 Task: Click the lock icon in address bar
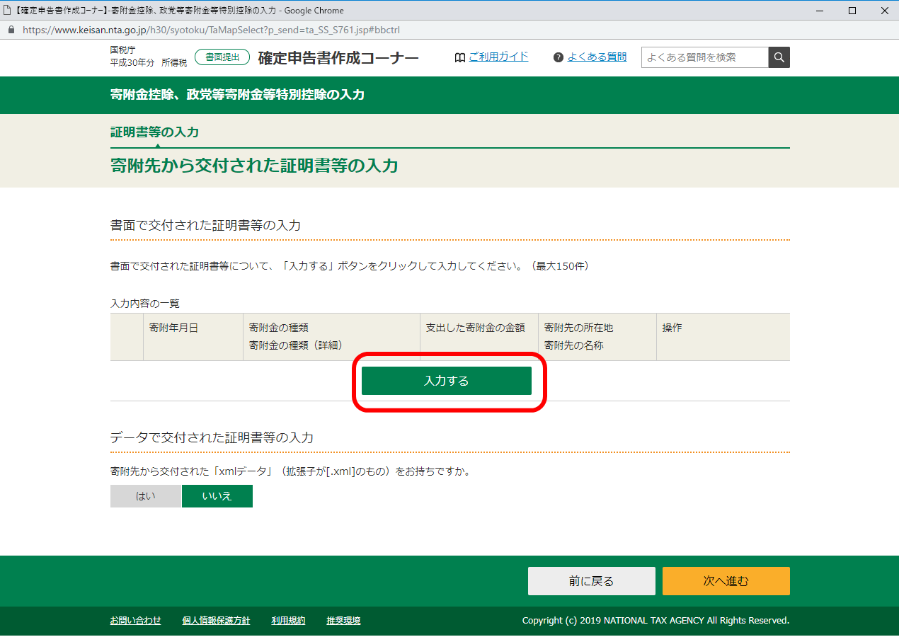(11, 30)
